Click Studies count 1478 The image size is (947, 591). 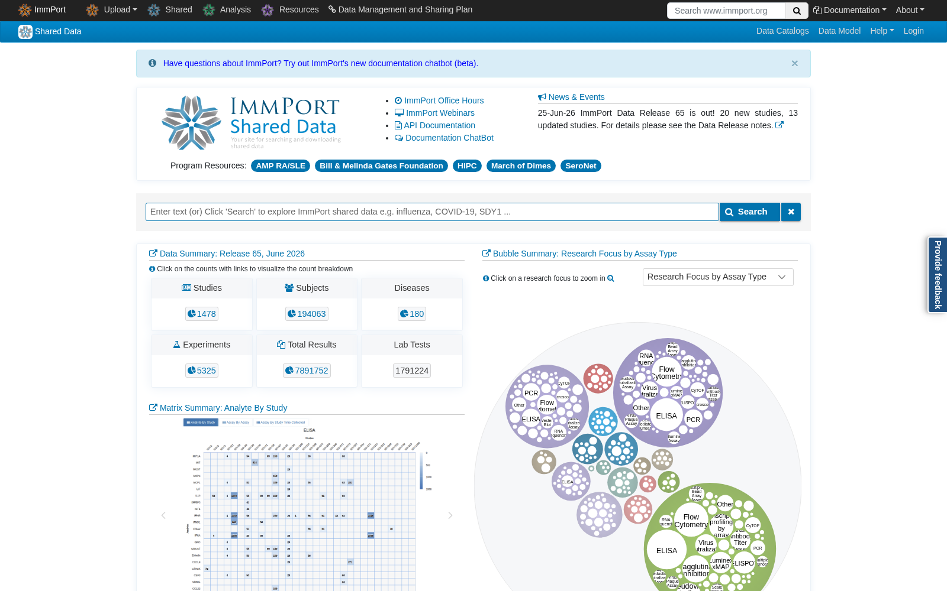[x=202, y=314]
